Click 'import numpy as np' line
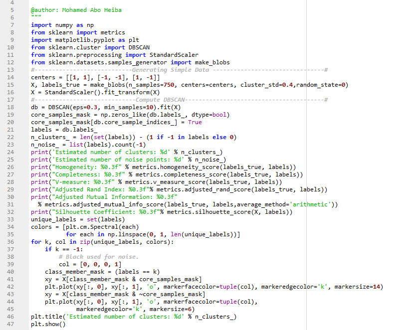 coord(62,25)
